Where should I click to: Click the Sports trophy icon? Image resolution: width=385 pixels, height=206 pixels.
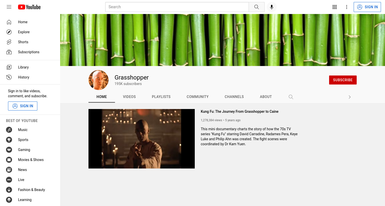tap(9, 140)
